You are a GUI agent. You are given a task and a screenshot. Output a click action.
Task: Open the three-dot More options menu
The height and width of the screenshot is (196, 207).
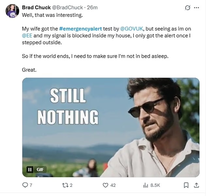coord(197,8)
